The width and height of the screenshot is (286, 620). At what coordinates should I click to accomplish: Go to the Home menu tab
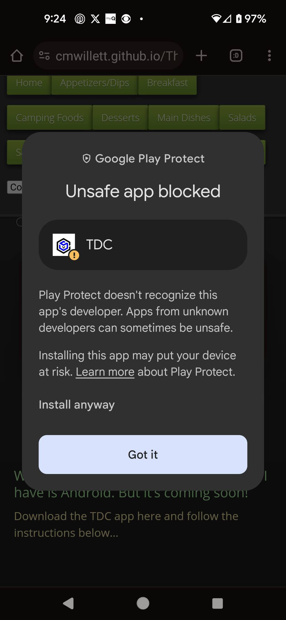click(x=29, y=83)
